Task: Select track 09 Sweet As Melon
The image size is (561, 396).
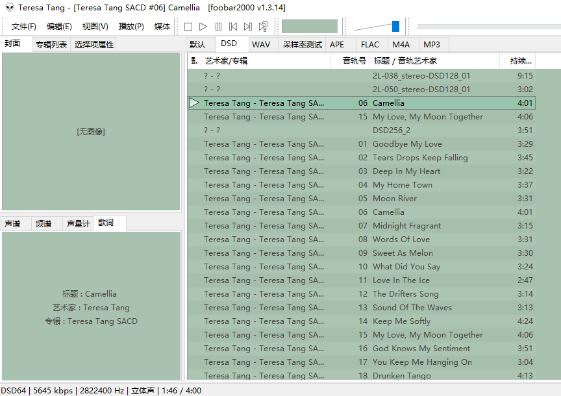Action: coord(362,253)
